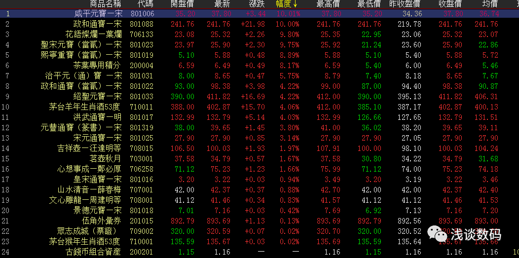Select the row 茗壺秋月
This screenshot has height=258, width=519.
pos(259,158)
